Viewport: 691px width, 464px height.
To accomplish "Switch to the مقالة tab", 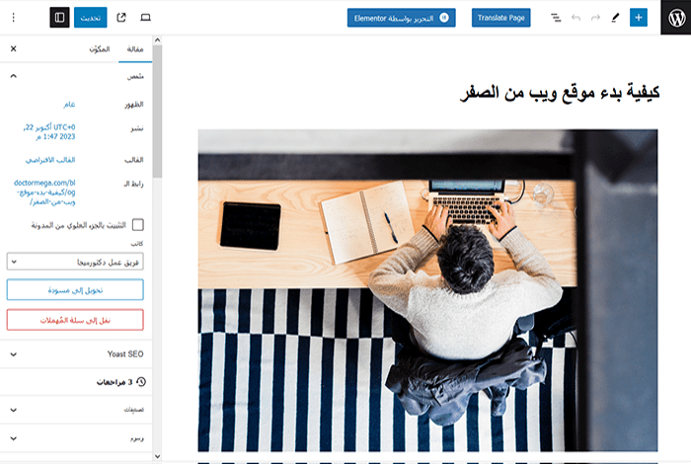I will pyautogui.click(x=135, y=49).
